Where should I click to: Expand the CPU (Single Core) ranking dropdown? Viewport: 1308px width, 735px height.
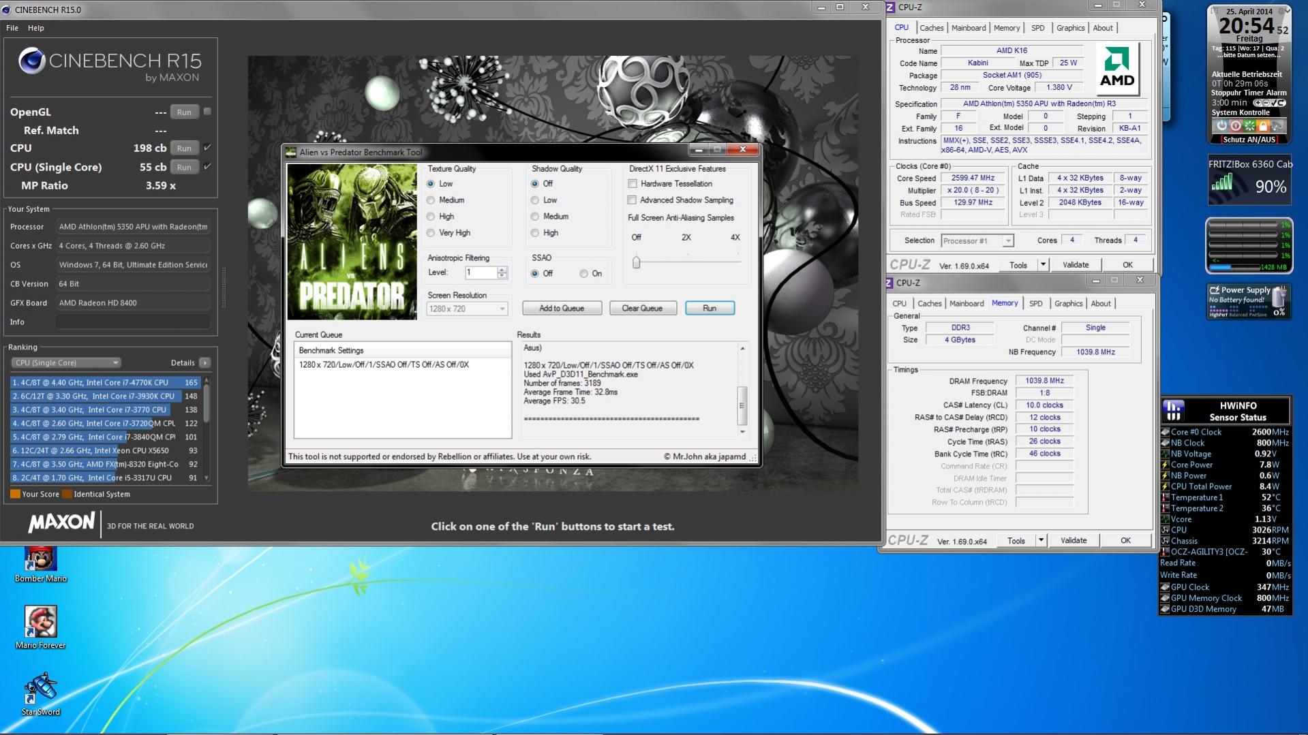coord(66,363)
